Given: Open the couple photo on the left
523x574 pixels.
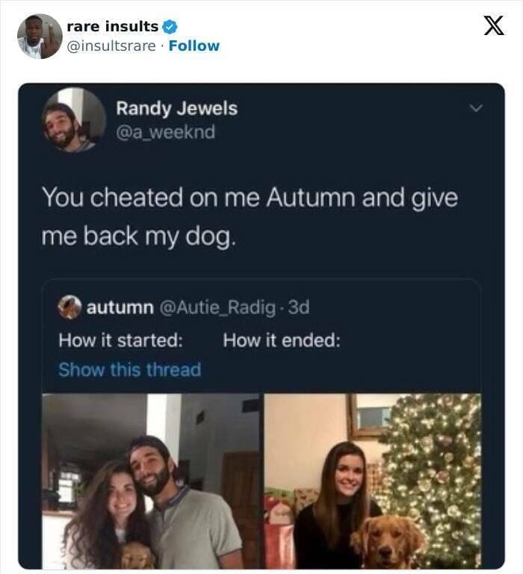Looking at the screenshot, I should pyautogui.click(x=151, y=481).
